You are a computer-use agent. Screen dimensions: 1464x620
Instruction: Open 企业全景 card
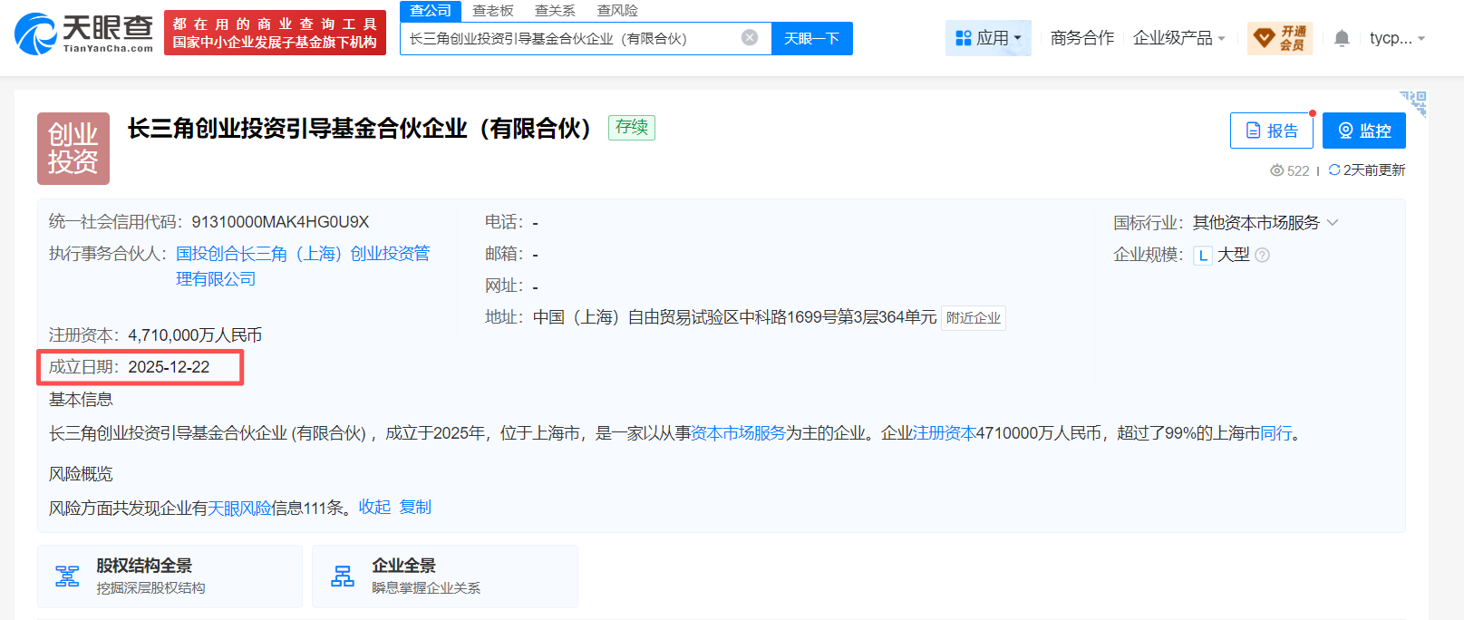pos(445,576)
